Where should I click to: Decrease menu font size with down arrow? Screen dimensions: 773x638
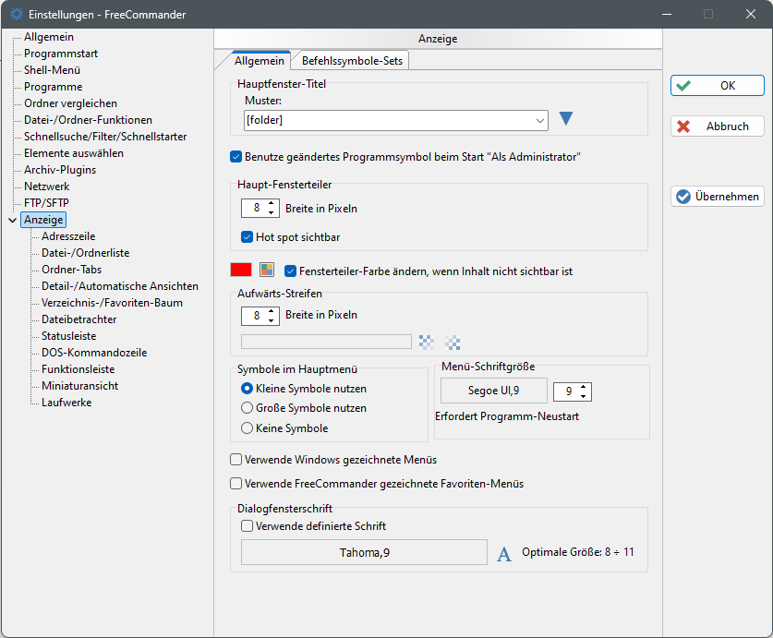[x=585, y=396]
